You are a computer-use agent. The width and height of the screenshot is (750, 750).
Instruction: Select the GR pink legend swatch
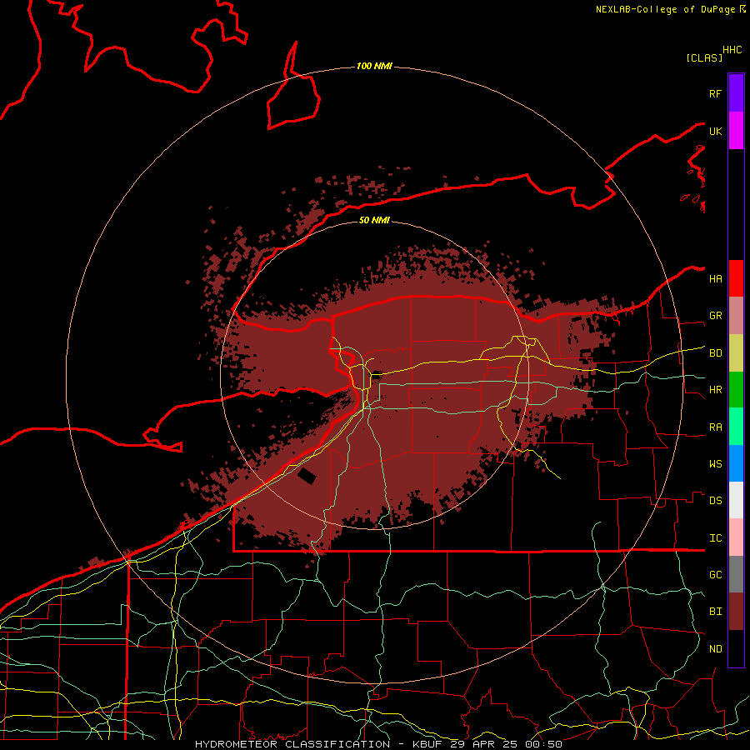(x=736, y=316)
